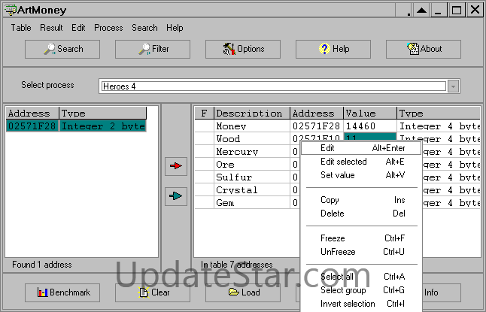This screenshot has width=486, height=312.
Task: Click the Value column header in table
Action: (x=370, y=113)
